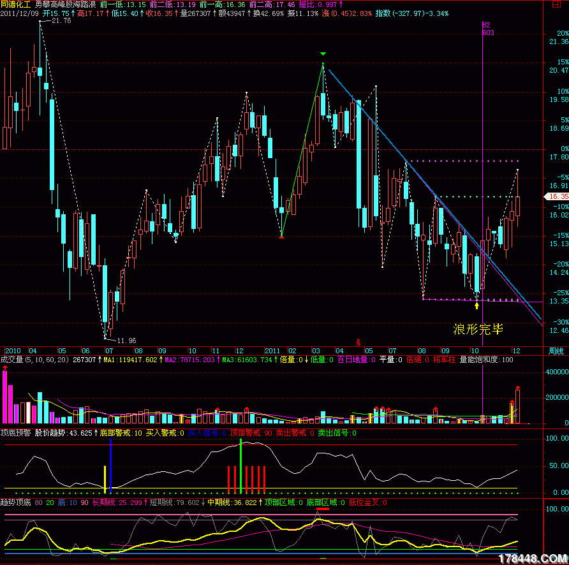Click the 2011 year label on time axis
This screenshot has width=569, height=565.
click(x=272, y=351)
